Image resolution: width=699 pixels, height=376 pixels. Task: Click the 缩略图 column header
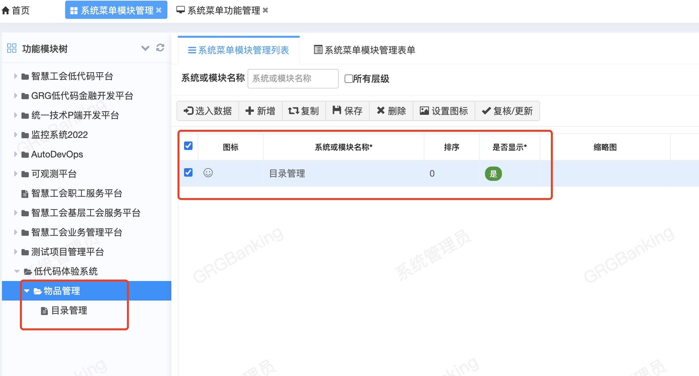coord(605,147)
